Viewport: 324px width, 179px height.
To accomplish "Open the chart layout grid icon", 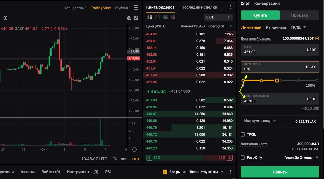I will pyautogui.click(x=136, y=8).
